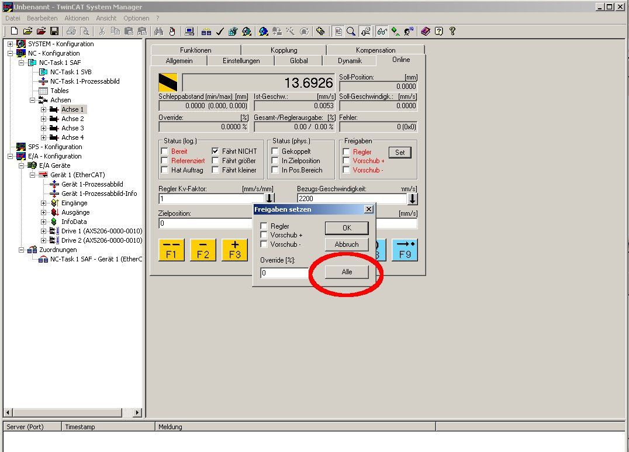Click the Set button in Freigaben
This screenshot has height=452, width=629.
(x=400, y=153)
